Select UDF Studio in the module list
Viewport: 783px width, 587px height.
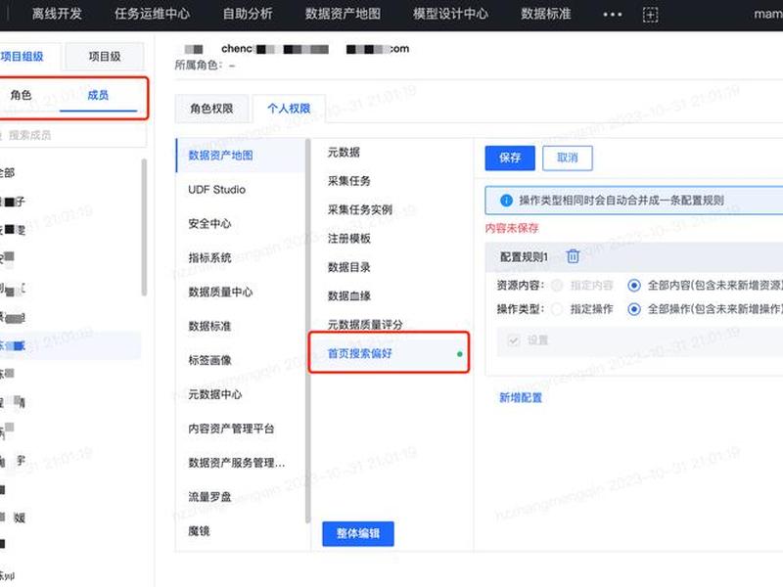pos(240,190)
